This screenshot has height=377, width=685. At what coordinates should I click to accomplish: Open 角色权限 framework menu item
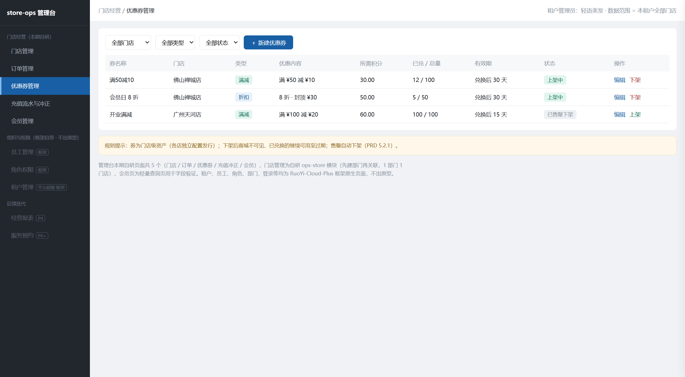pyautogui.click(x=45, y=170)
